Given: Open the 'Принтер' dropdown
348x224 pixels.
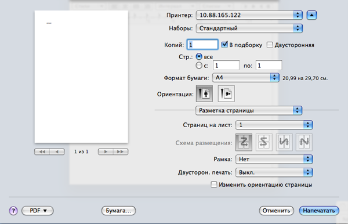Looking at the screenshot, I should tap(249, 15).
